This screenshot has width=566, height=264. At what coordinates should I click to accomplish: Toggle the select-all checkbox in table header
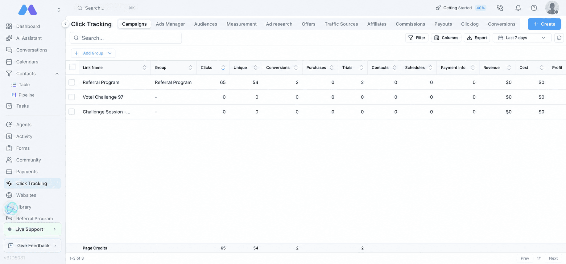(x=72, y=67)
